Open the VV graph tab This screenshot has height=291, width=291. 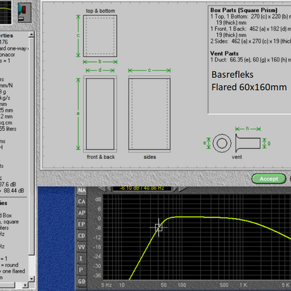[x=82, y=247]
